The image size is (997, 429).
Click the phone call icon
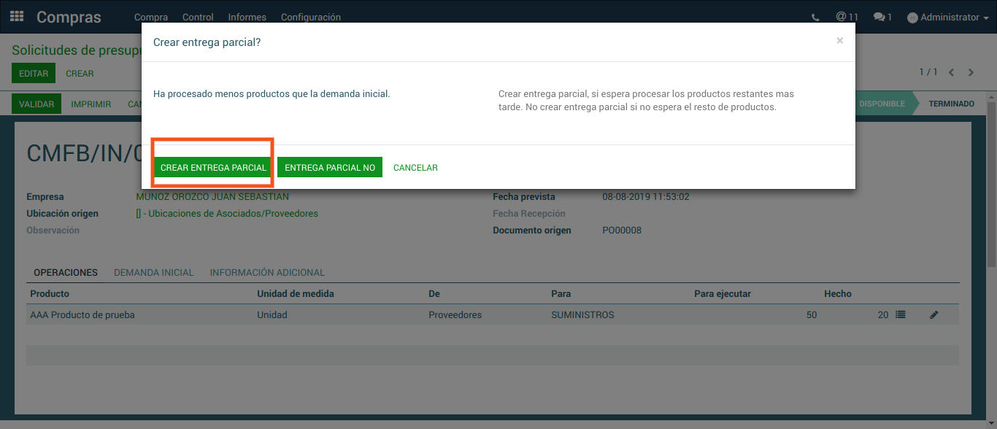coord(815,18)
